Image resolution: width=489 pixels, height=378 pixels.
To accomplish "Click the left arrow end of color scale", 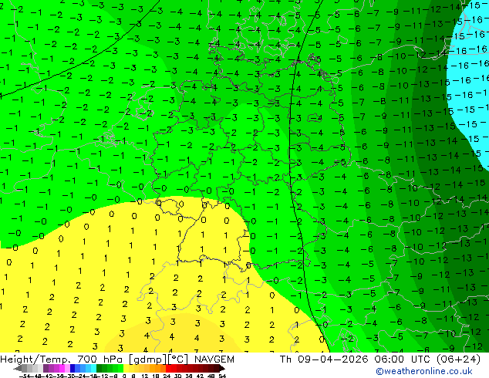I will pyautogui.click(x=18, y=369).
